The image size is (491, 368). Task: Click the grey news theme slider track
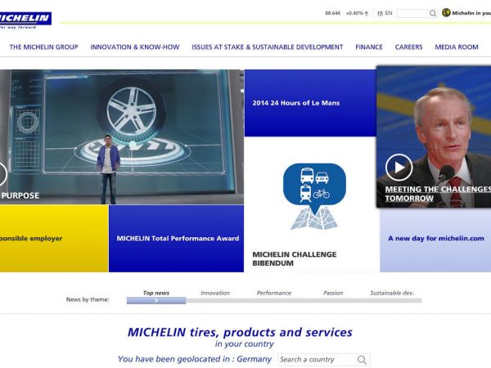click(304, 301)
